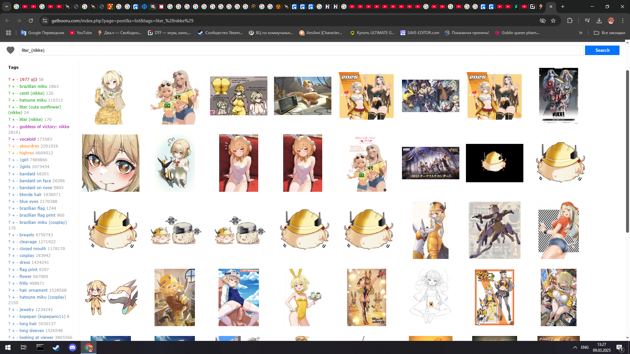Open Windows Task View
Image resolution: width=630 pixels, height=354 pixels.
point(24,347)
